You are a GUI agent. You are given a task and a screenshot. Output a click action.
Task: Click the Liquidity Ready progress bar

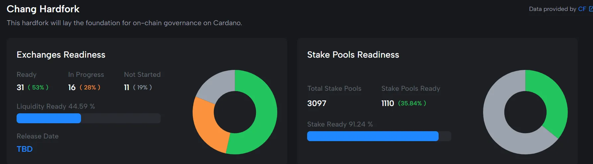[x=88, y=118]
